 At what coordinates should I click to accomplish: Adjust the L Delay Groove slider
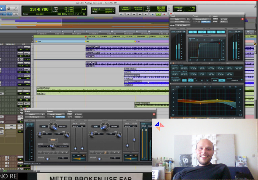pyautogui.click(x=47, y=159)
